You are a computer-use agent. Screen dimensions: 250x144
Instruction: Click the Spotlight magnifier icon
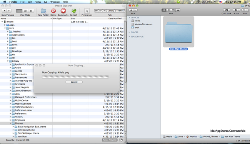tap(245, 2)
